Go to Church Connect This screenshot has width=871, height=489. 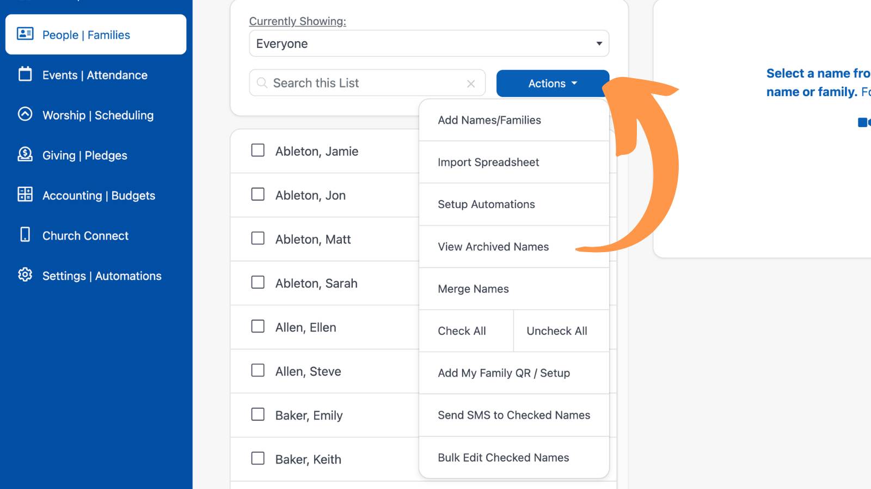pos(96,236)
